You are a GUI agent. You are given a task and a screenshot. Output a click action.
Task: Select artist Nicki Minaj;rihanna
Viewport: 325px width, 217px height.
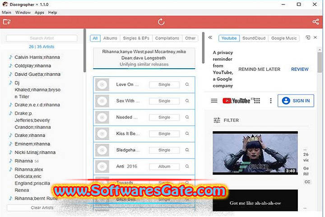pos(35,152)
